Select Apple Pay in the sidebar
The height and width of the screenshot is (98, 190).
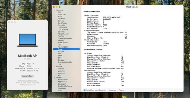click(62, 15)
